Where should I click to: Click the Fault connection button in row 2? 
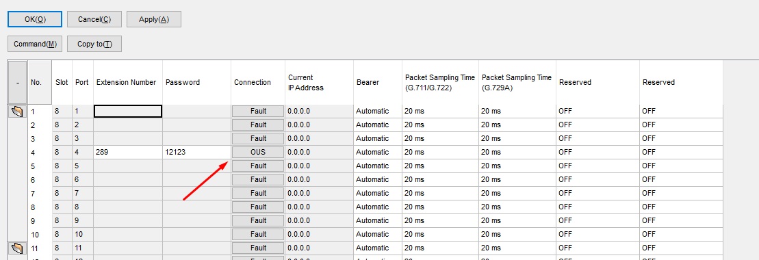[258, 125]
